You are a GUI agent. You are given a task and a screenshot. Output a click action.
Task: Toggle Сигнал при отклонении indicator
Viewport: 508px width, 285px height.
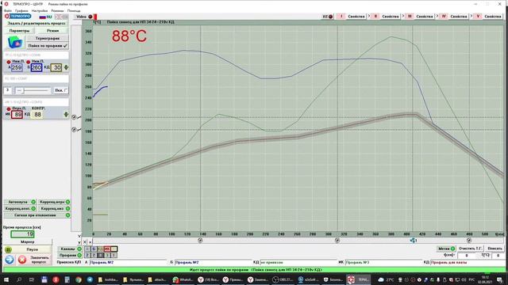[67, 215]
